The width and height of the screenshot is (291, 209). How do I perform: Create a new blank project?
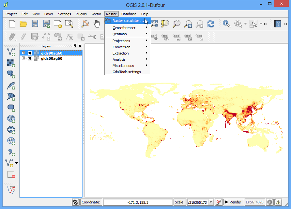tap(12, 24)
